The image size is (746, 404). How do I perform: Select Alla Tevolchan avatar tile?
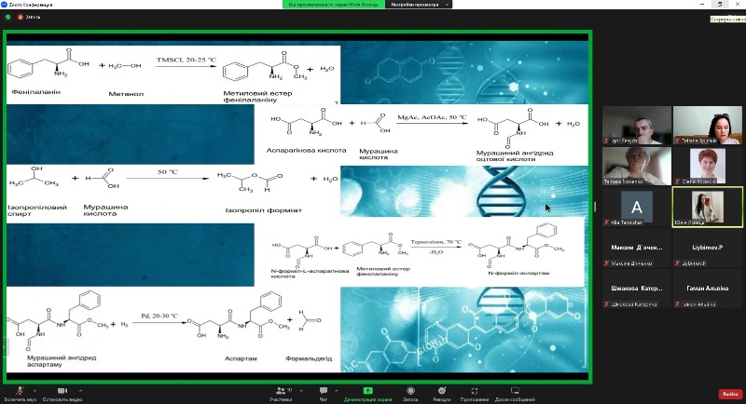637,207
